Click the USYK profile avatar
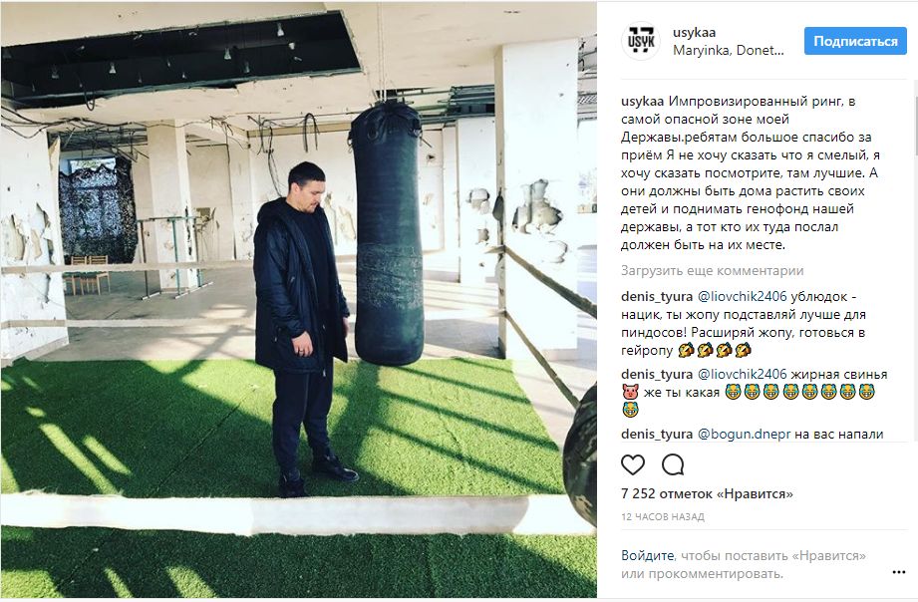 641,41
